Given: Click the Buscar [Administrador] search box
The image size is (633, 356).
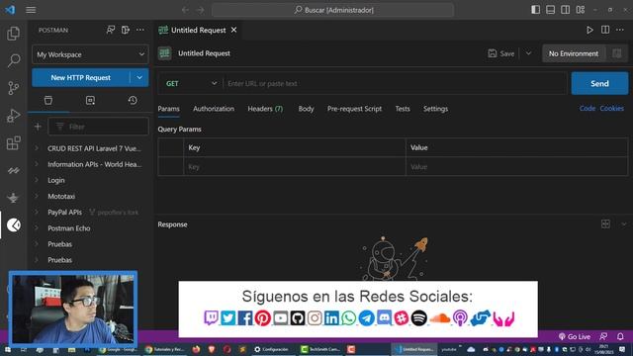Looking at the screenshot, I should [x=333, y=10].
